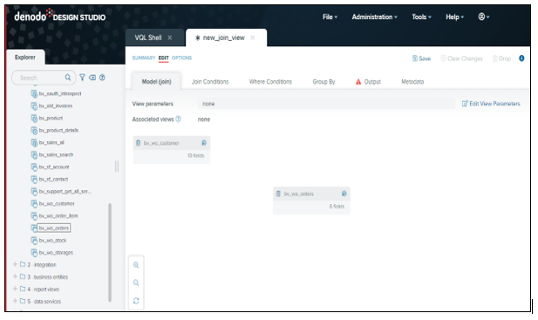Viewport: 538px width, 320px height.
Task: Expand the 2 - integration folder
Action: point(15,264)
